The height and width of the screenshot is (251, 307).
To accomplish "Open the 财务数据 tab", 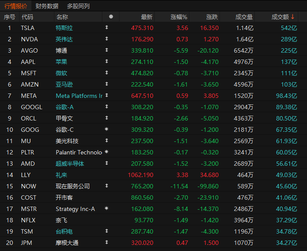I will coord(47,6).
